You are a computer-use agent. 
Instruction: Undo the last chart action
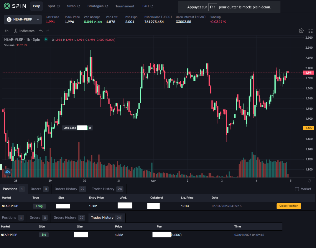41,31
